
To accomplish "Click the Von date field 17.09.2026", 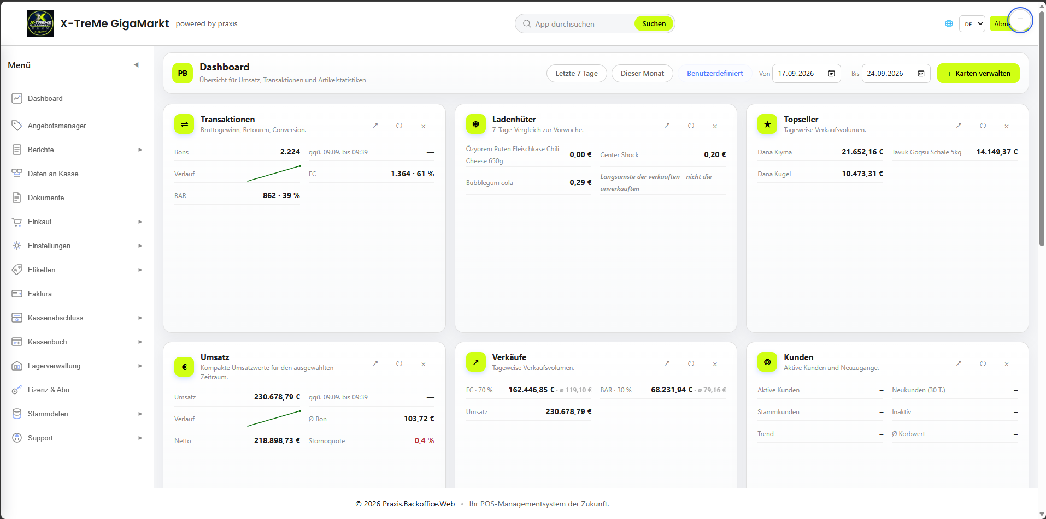I will (806, 73).
